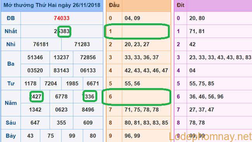Click seventh prize number 99
The width and height of the screenshot is (252, 142).
[x=72, y=136]
